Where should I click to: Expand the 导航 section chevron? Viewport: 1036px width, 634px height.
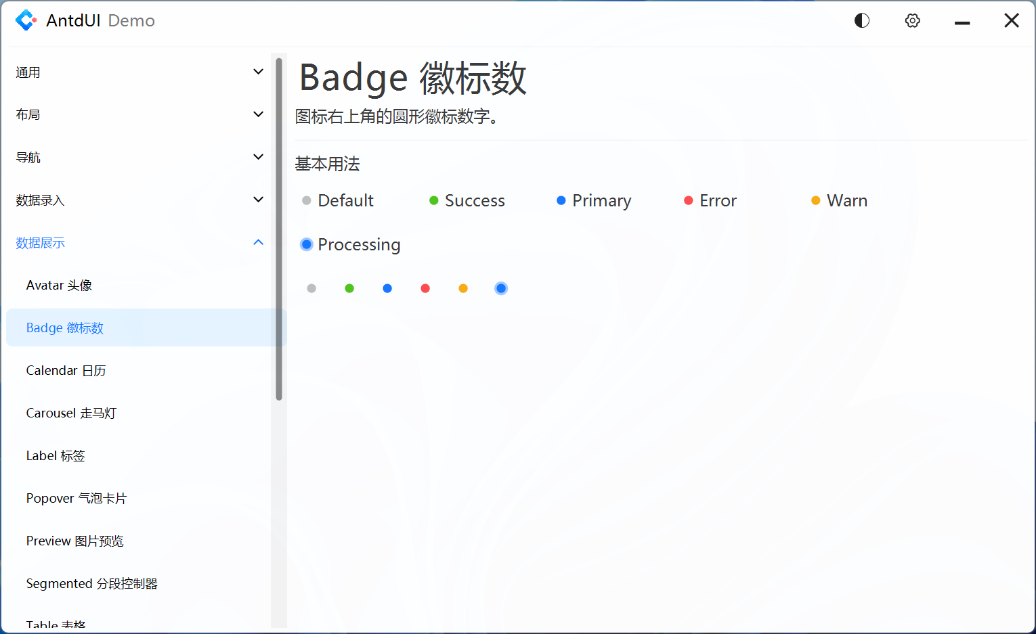pos(258,157)
